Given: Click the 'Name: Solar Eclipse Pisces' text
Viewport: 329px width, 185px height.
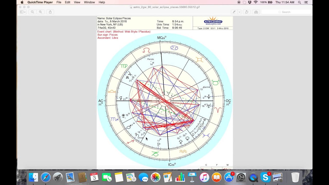Looking at the screenshot, I should (114, 18).
